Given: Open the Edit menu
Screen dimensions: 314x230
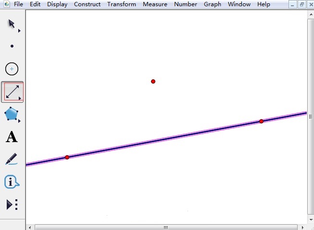Looking at the screenshot, I should (35, 4).
